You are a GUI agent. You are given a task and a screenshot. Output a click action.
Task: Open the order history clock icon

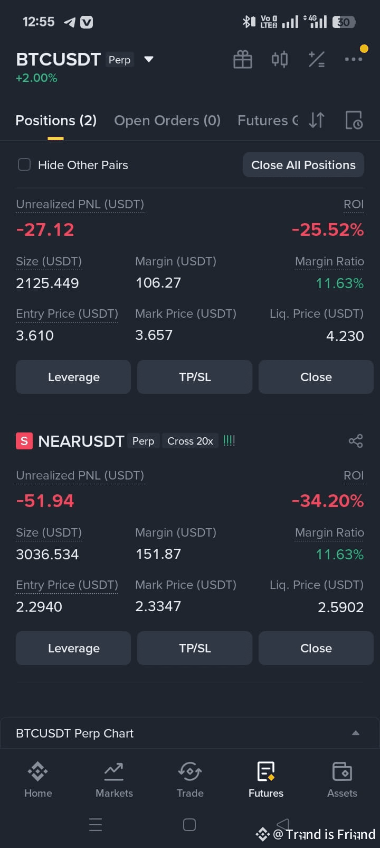(354, 120)
